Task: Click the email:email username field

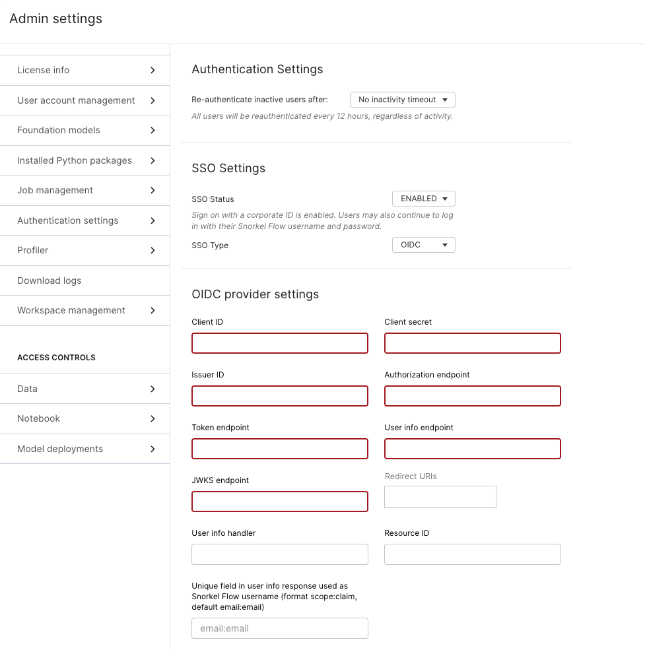Action: [x=279, y=628]
